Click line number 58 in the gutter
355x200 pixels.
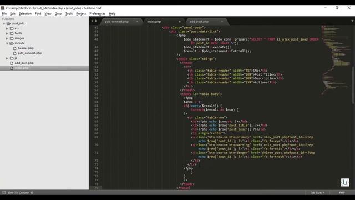97,94
